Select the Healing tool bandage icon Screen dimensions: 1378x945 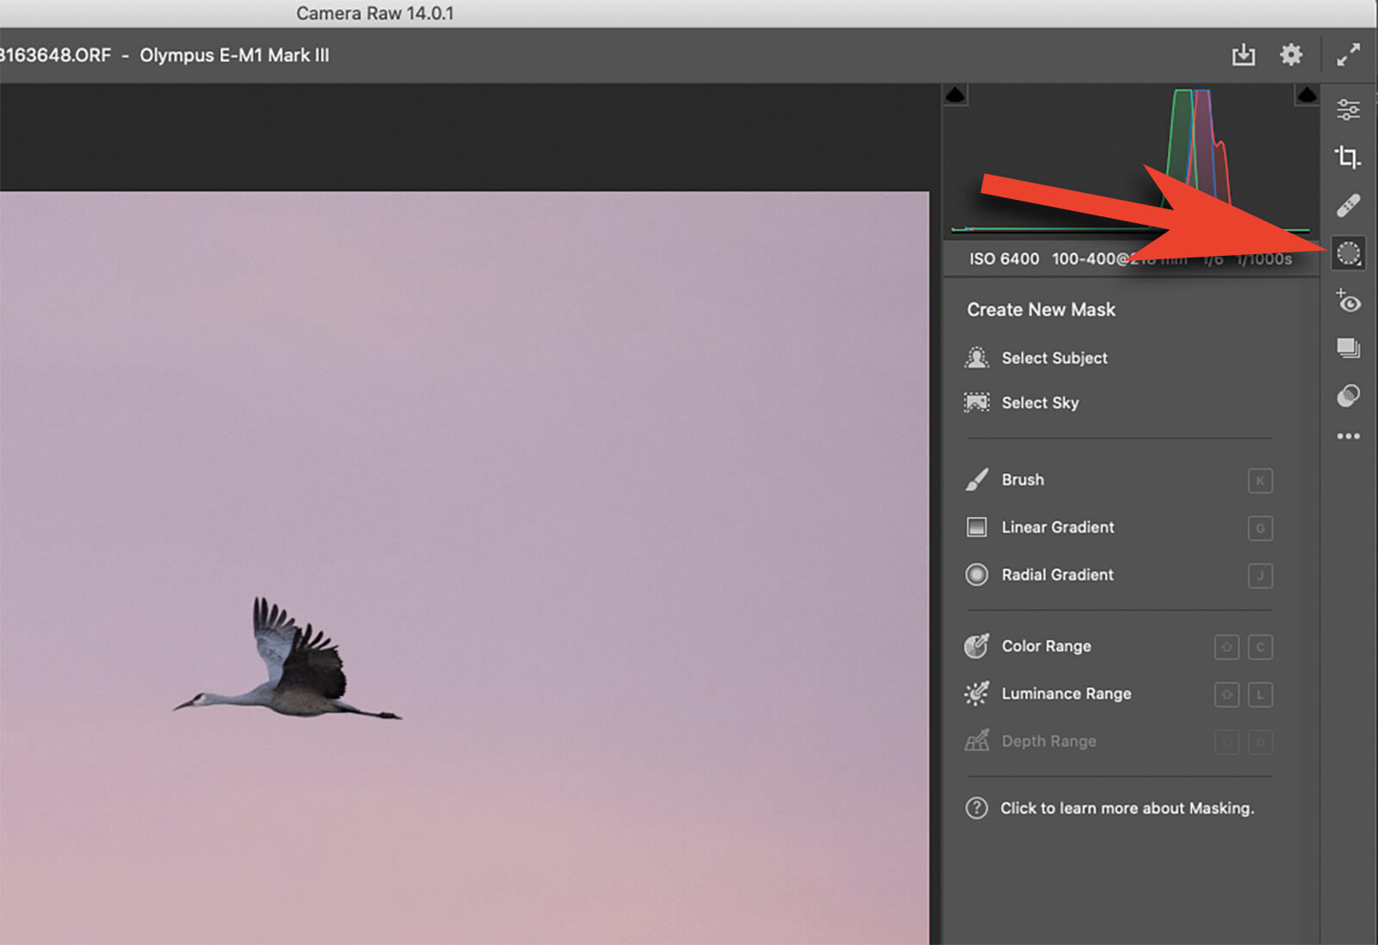[x=1348, y=205]
